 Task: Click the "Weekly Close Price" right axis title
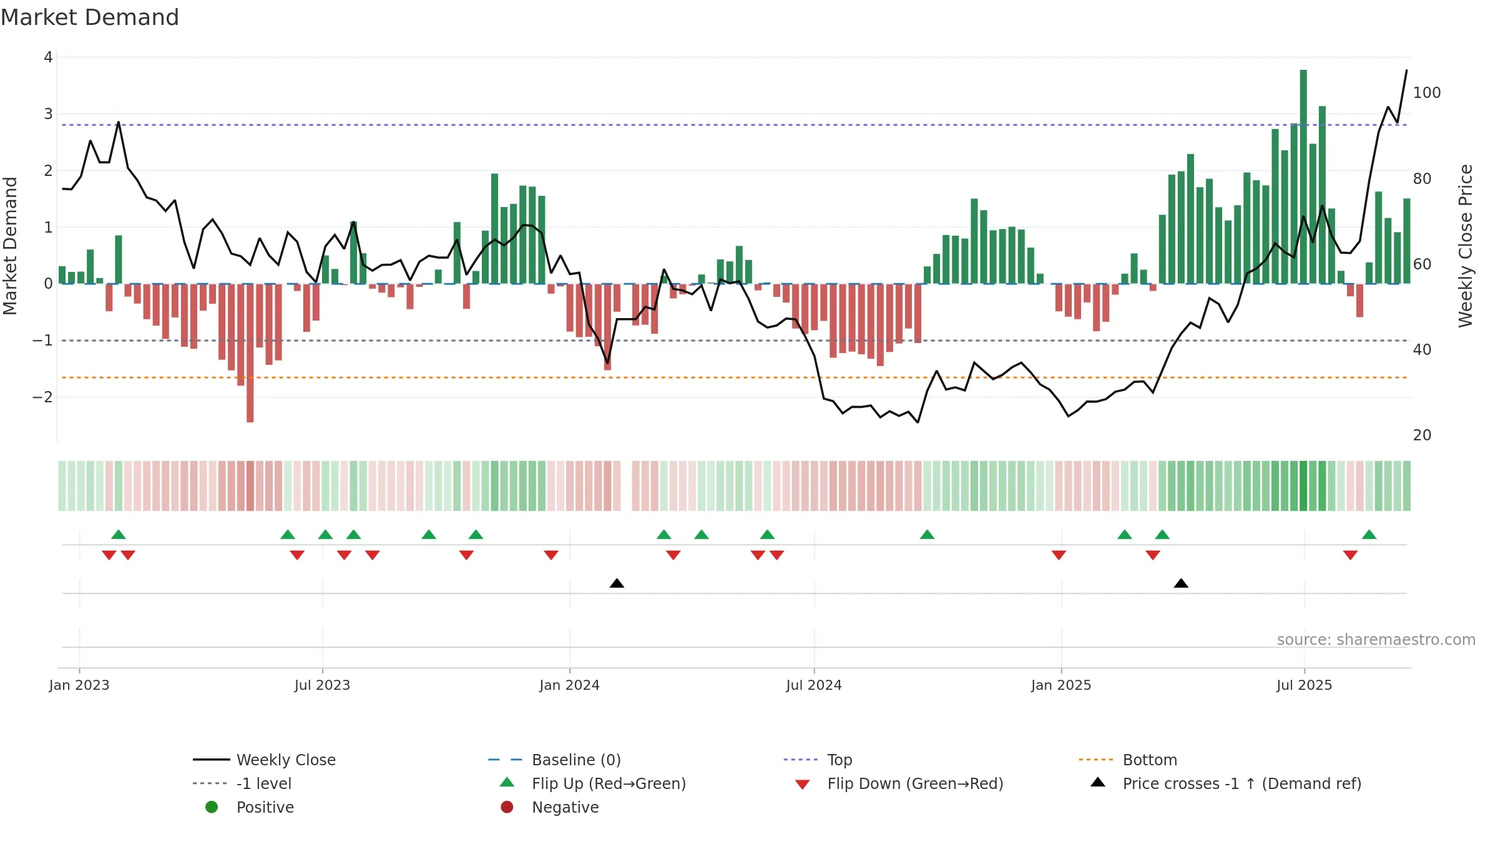(x=1466, y=246)
